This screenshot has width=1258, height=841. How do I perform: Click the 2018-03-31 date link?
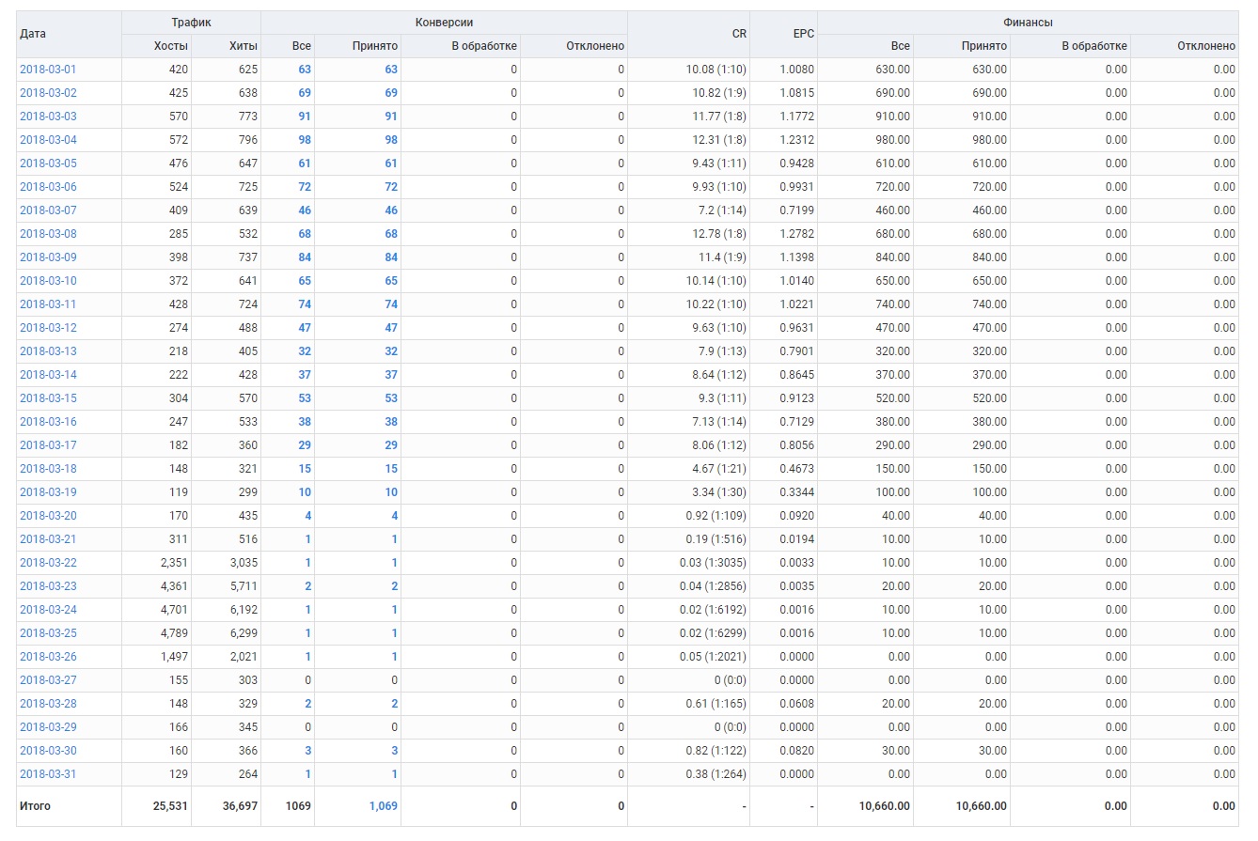[48, 774]
